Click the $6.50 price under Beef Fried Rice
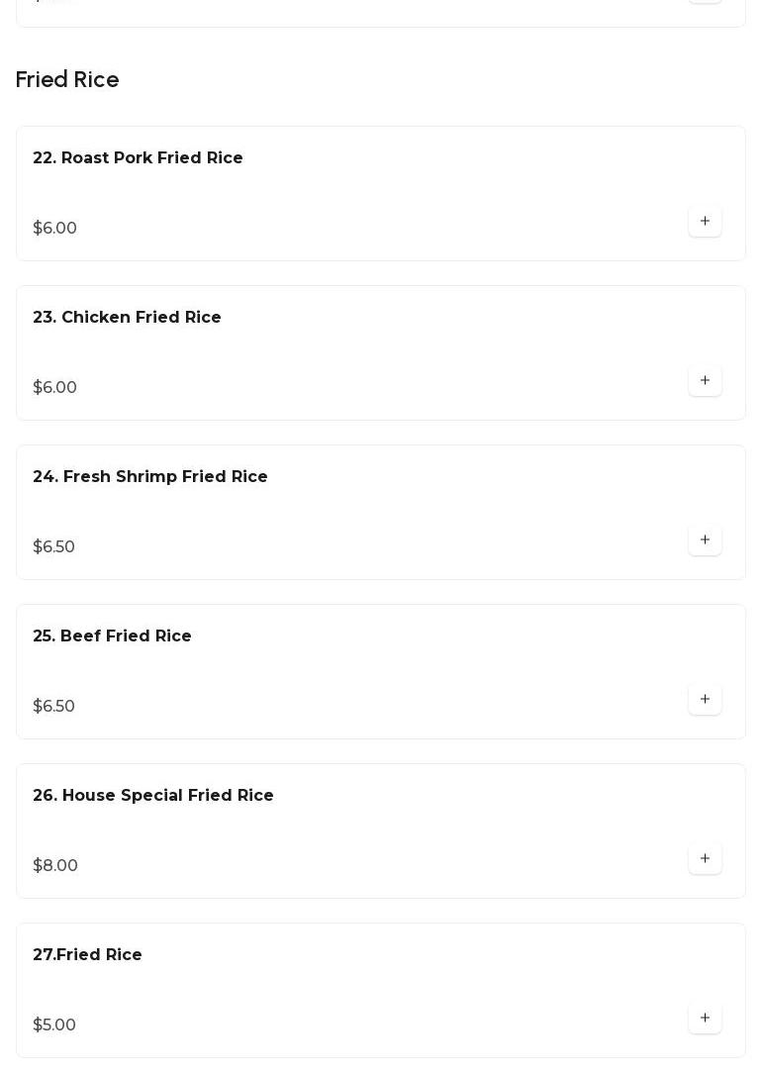This screenshot has height=1074, width=762. tap(53, 707)
